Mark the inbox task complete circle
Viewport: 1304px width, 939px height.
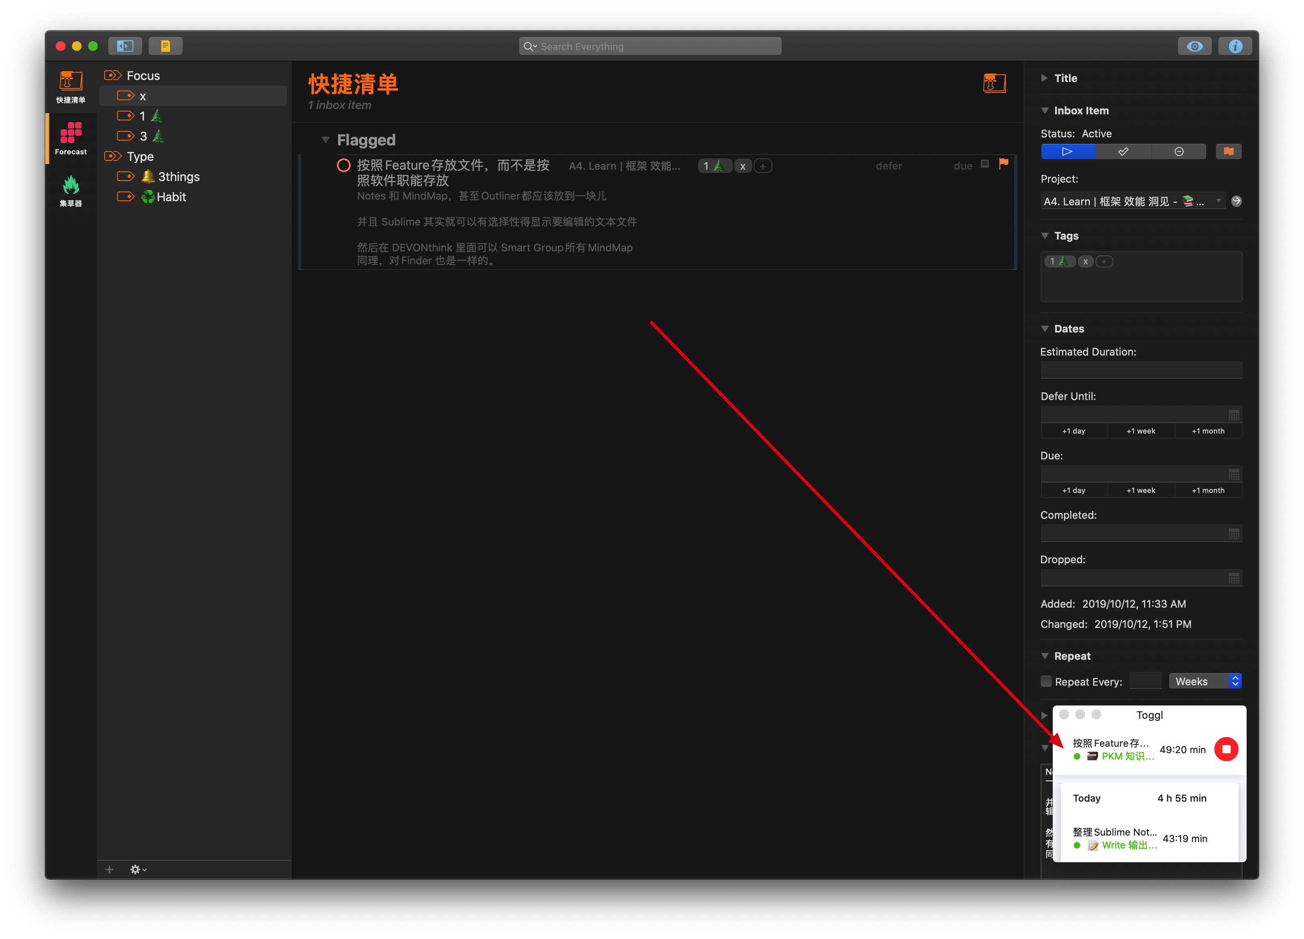click(343, 166)
